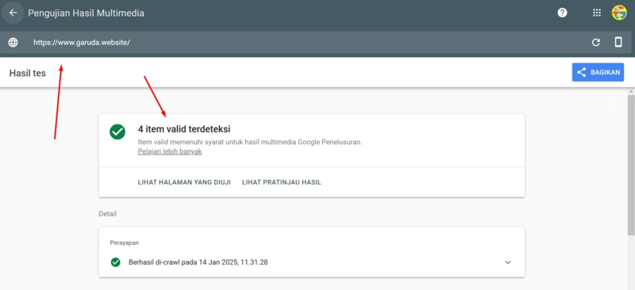The height and width of the screenshot is (290, 635).
Task: Open the Pelajari lebih banyak link
Action: coord(170,151)
